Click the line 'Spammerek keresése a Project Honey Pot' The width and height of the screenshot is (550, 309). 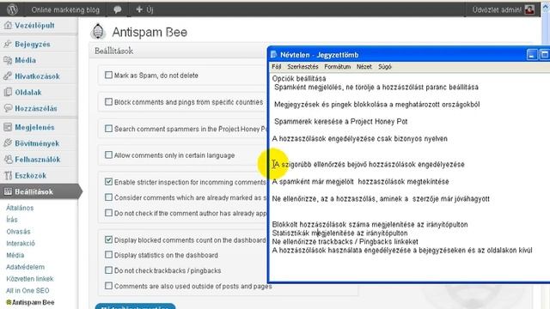[x=340, y=122]
